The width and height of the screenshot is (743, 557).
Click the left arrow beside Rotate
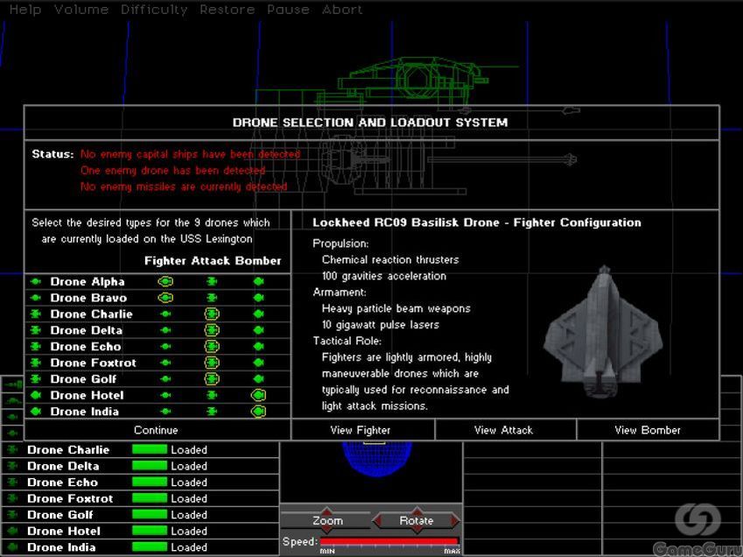point(378,520)
